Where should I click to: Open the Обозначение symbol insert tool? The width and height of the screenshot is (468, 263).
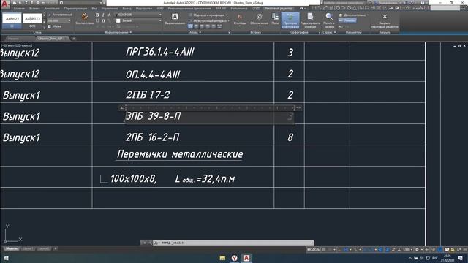click(x=259, y=19)
